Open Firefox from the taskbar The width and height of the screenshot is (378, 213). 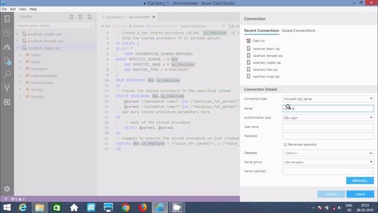point(143,208)
